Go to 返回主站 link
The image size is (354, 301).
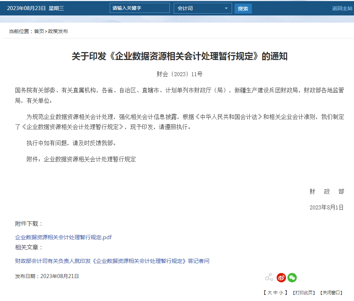coord(342,8)
